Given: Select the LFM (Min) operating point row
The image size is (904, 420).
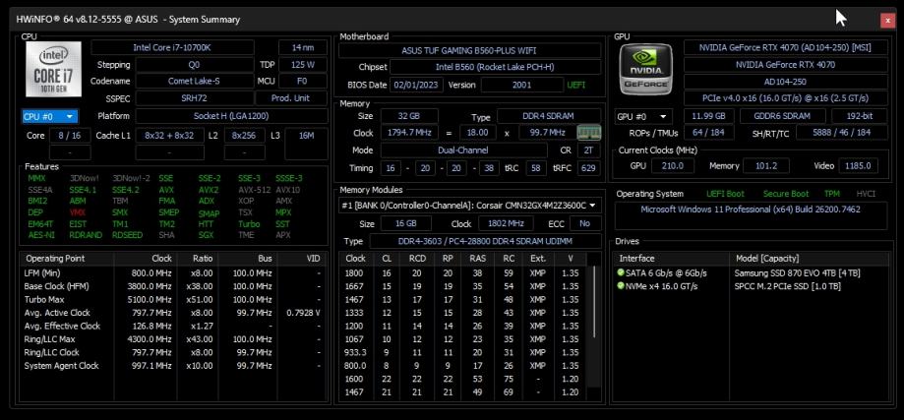Looking at the screenshot, I should (x=173, y=273).
